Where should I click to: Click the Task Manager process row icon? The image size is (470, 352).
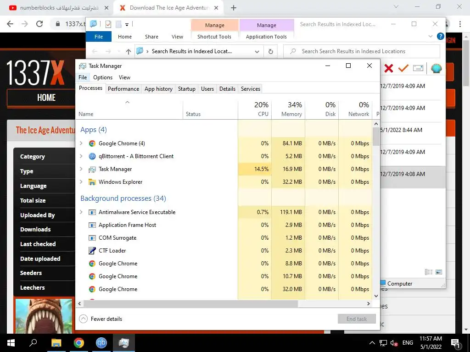tap(92, 170)
